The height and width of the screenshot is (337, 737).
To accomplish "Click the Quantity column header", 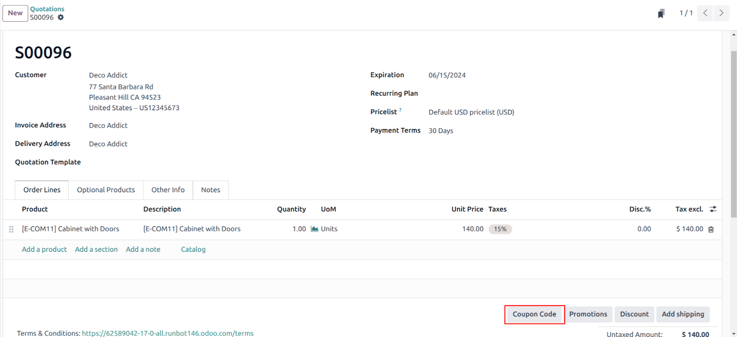I will pyautogui.click(x=291, y=209).
